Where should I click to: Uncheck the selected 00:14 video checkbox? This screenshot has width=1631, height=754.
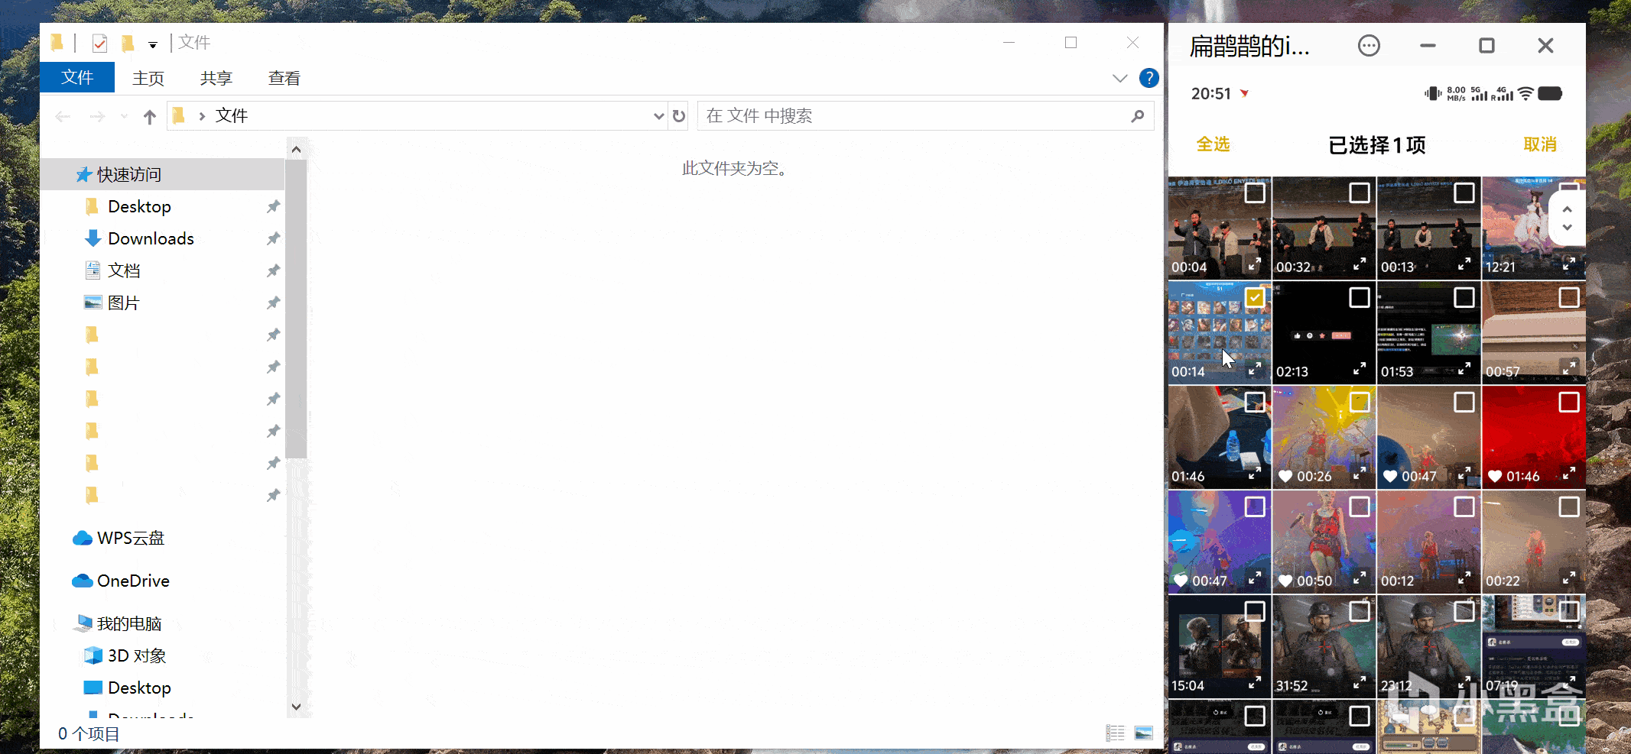(1255, 297)
